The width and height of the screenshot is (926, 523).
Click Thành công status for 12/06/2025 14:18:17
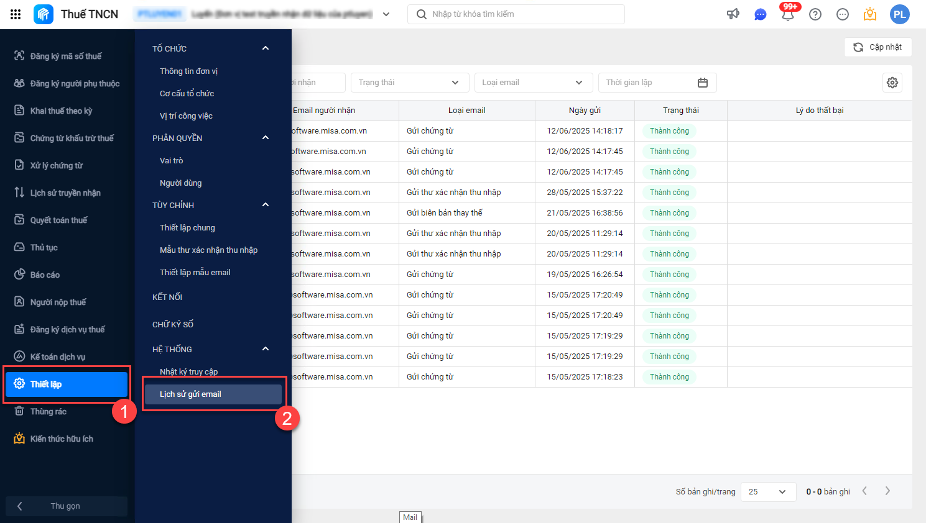[669, 131]
